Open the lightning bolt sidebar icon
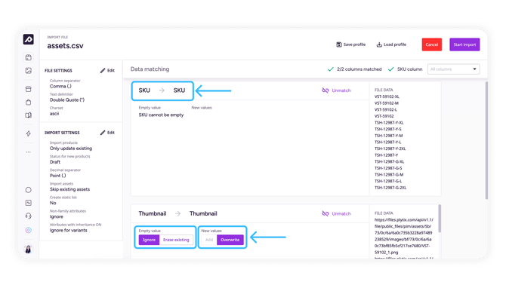Image resolution: width=506 pixels, height=288 pixels. coord(29,133)
